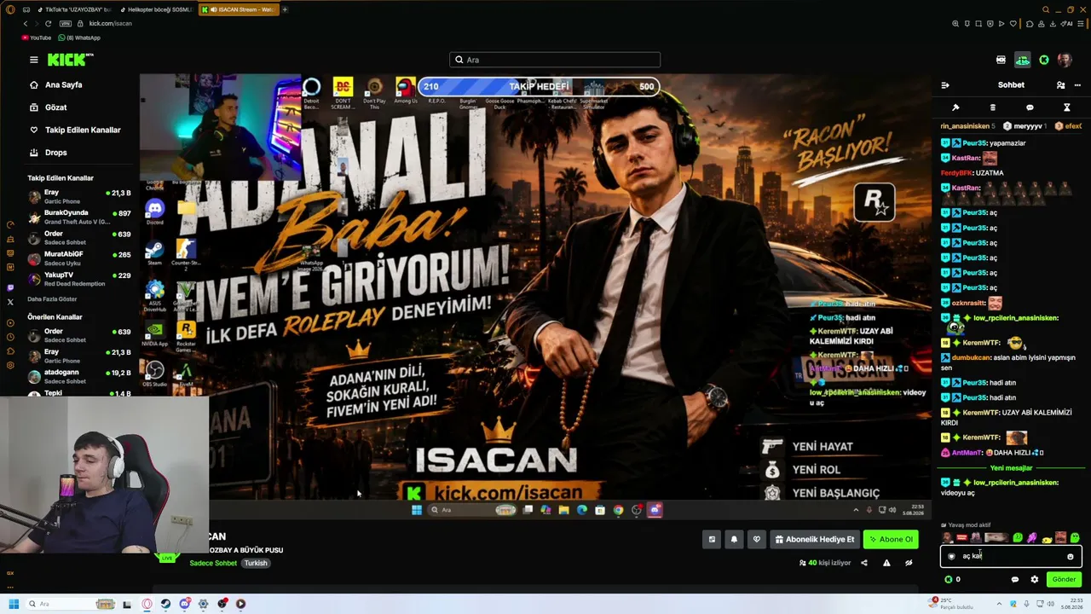Open MuratAbiGF's followed channel
Screen dimensions: 1091x614
pyautogui.click(x=79, y=258)
